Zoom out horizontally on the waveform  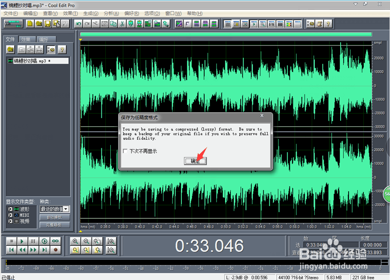click(86, 241)
